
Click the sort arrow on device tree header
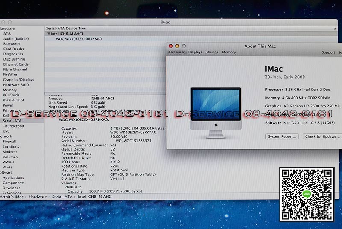(335, 29)
